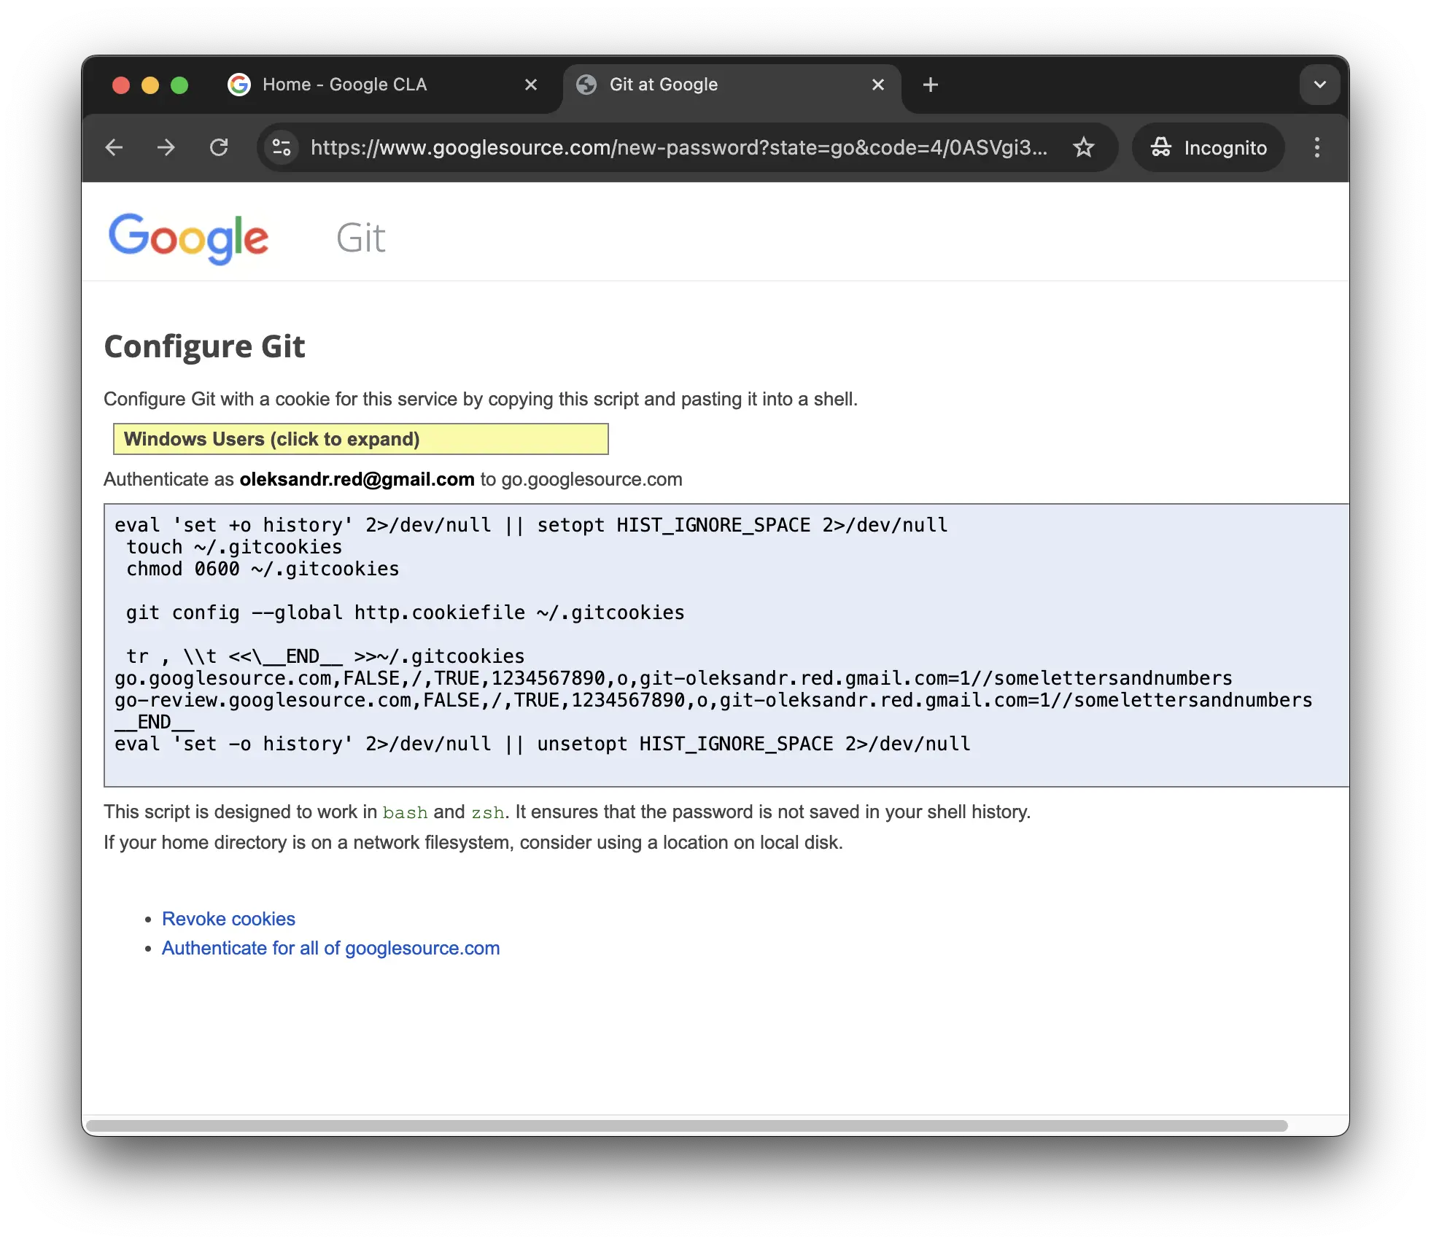
Task: Click the back navigation arrow
Action: click(x=115, y=147)
